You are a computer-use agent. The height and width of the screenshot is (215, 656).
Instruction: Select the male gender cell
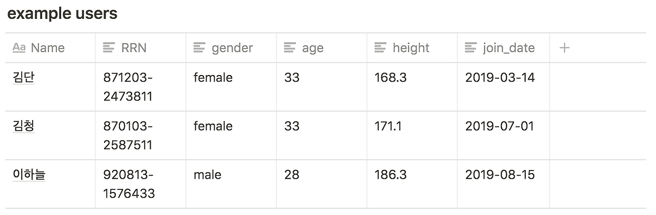click(208, 175)
